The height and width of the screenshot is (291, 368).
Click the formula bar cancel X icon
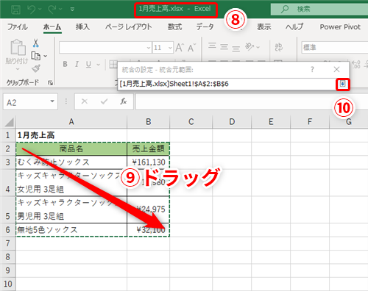tap(85, 101)
